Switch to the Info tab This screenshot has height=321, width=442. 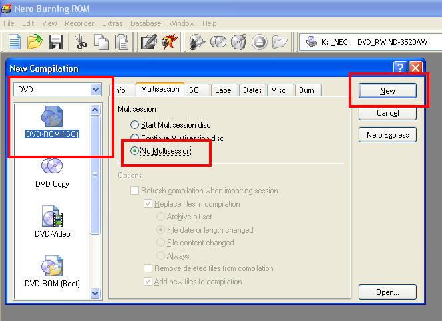coord(123,90)
